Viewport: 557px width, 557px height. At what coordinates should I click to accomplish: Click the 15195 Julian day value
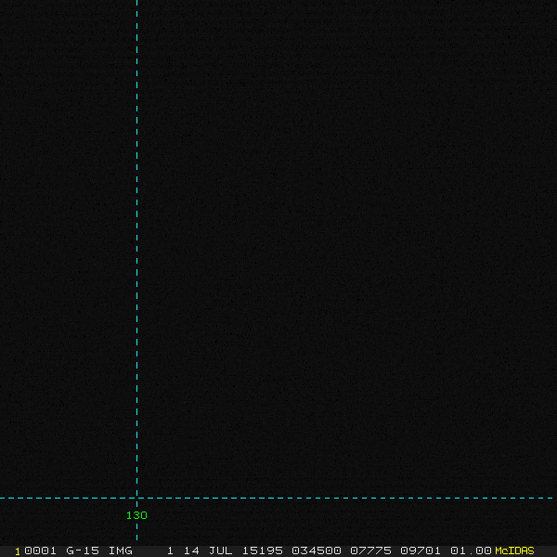263,551
